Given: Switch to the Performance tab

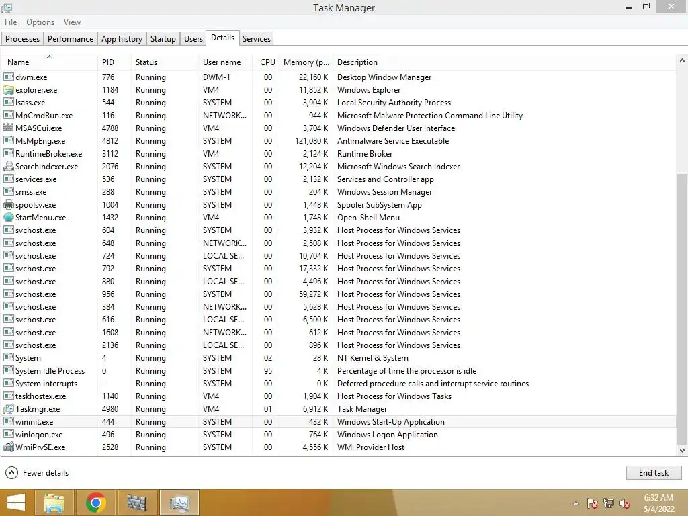Looking at the screenshot, I should [71, 38].
